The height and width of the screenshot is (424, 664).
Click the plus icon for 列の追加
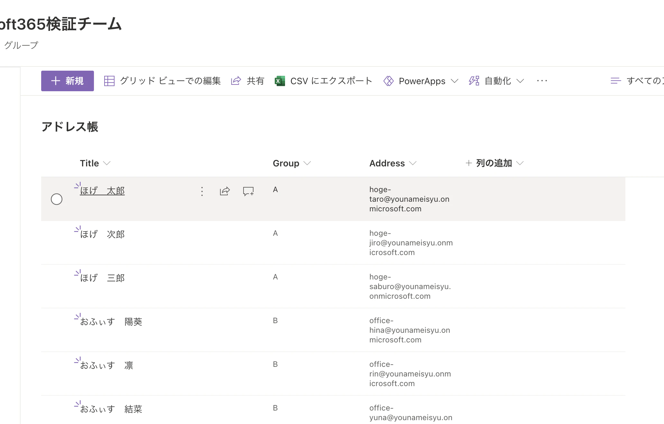pos(469,163)
